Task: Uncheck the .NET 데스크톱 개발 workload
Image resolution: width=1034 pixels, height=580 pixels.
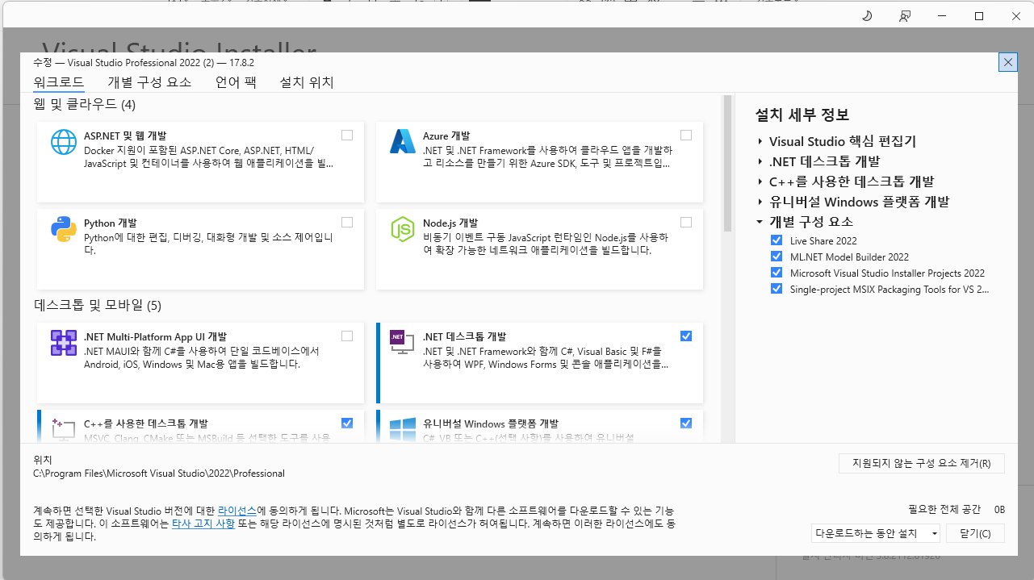Action: click(686, 336)
